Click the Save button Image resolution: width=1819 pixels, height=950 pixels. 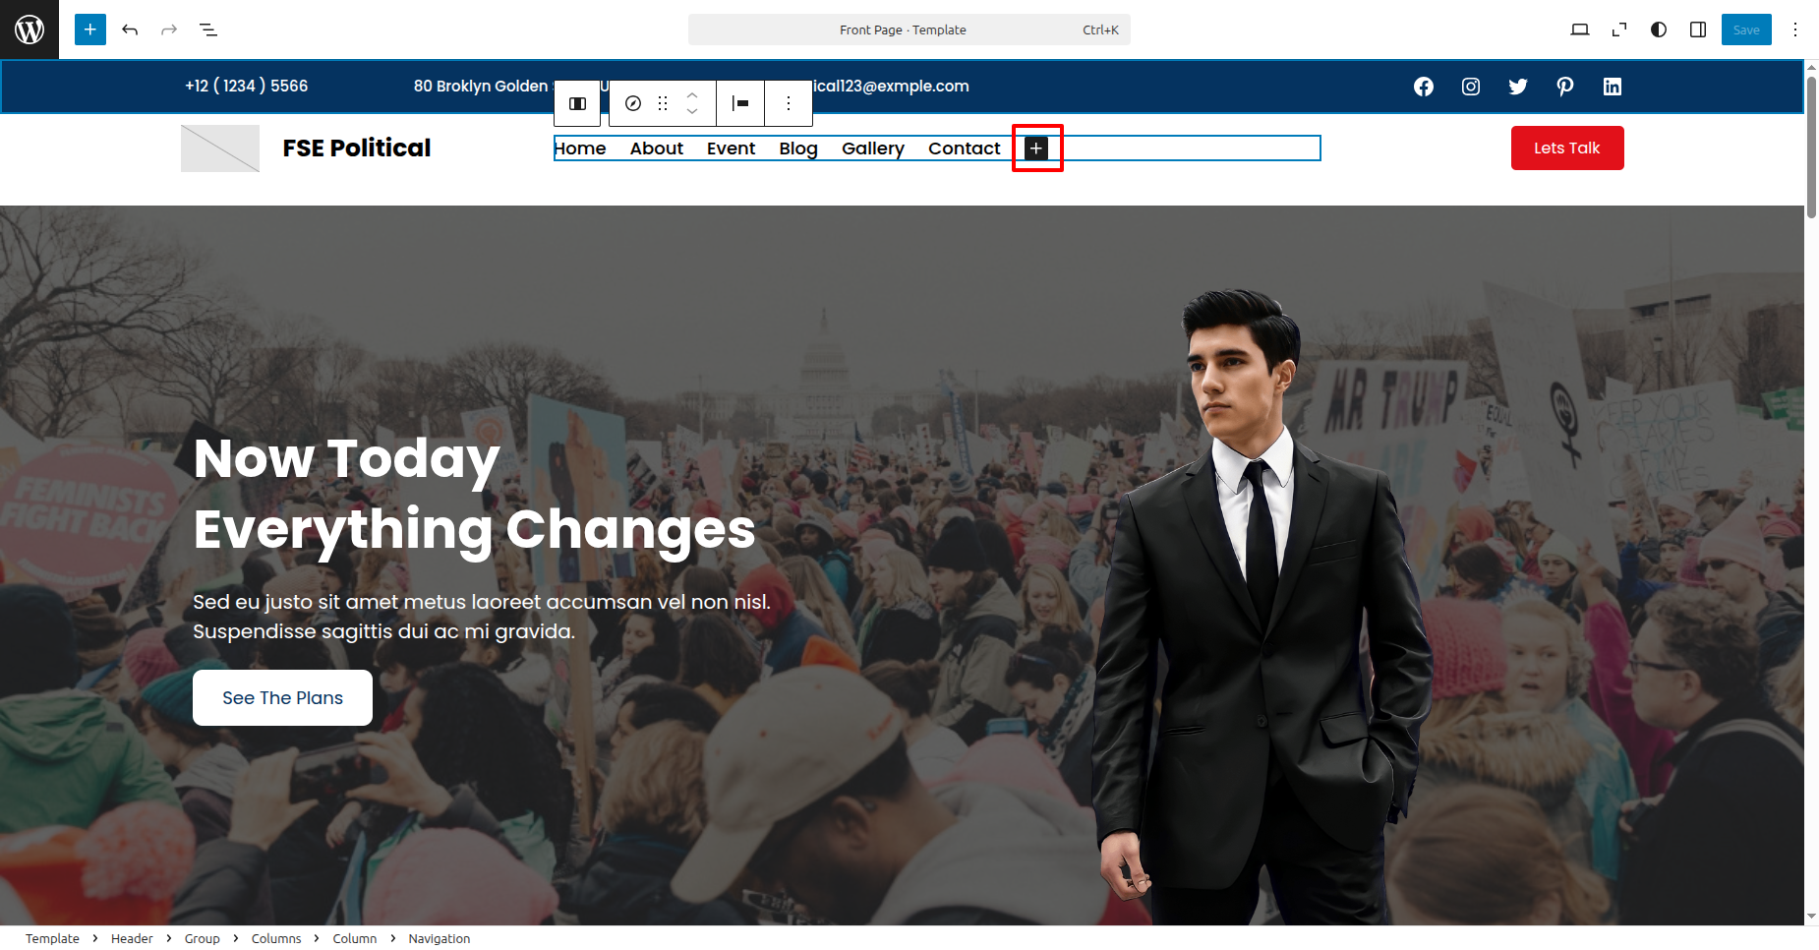tap(1746, 30)
